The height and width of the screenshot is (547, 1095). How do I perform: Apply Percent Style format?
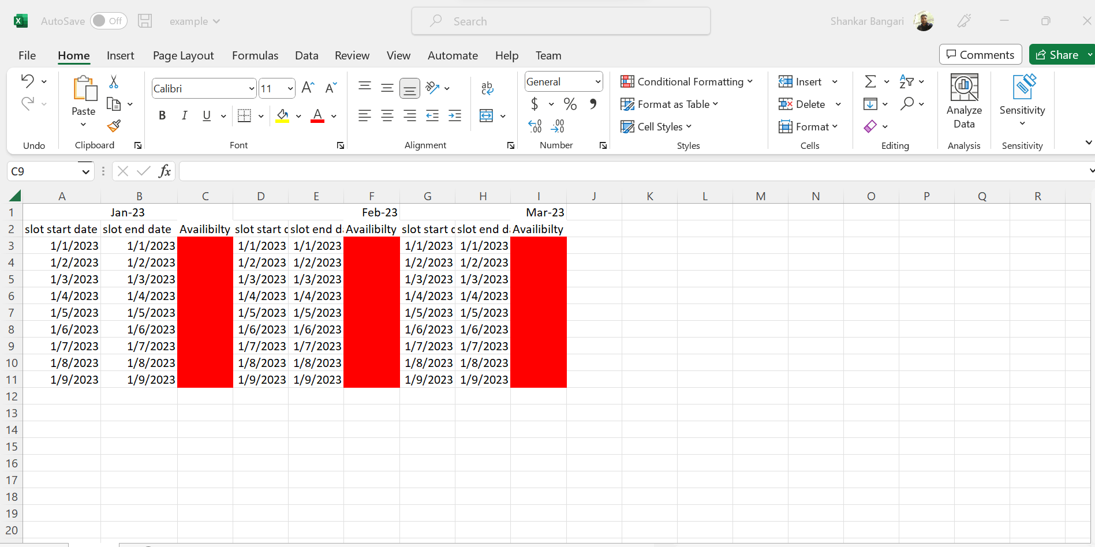(570, 104)
